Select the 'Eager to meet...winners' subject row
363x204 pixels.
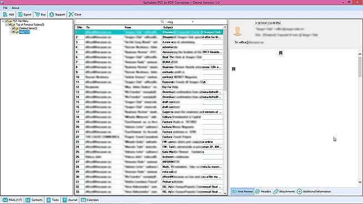pos(149,112)
